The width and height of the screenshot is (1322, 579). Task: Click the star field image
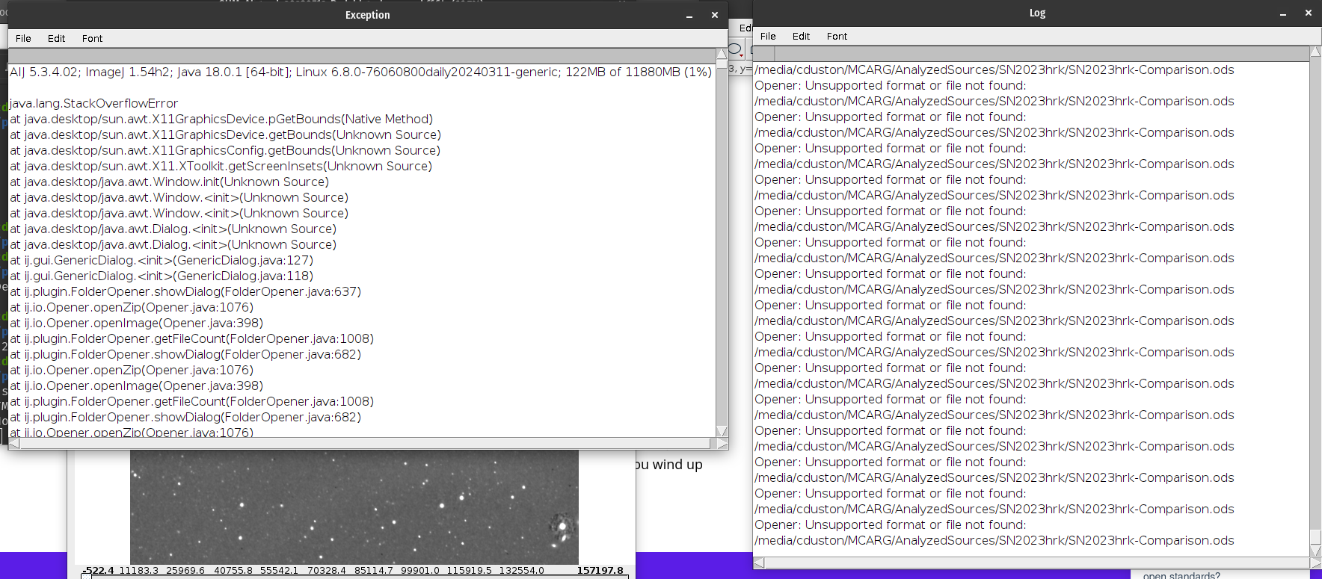point(354,507)
